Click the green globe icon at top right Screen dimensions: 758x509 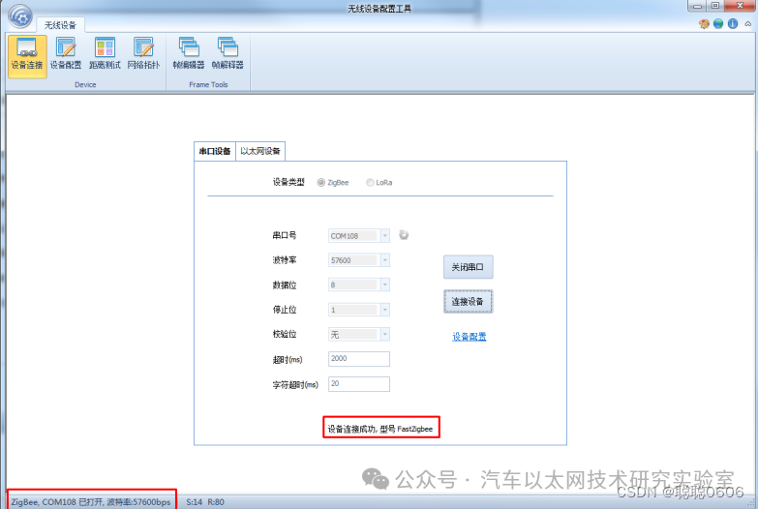pos(718,23)
